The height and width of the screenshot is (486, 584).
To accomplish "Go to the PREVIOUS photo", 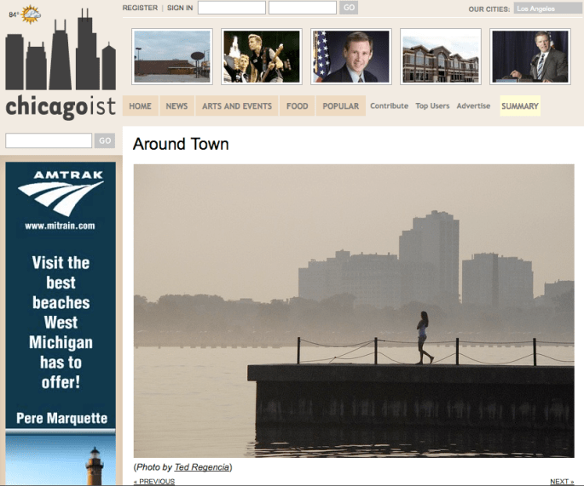I will (x=154, y=482).
